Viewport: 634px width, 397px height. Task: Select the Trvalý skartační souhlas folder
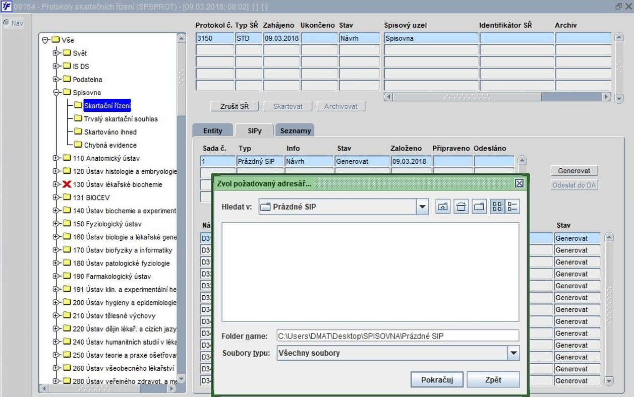coord(121,119)
